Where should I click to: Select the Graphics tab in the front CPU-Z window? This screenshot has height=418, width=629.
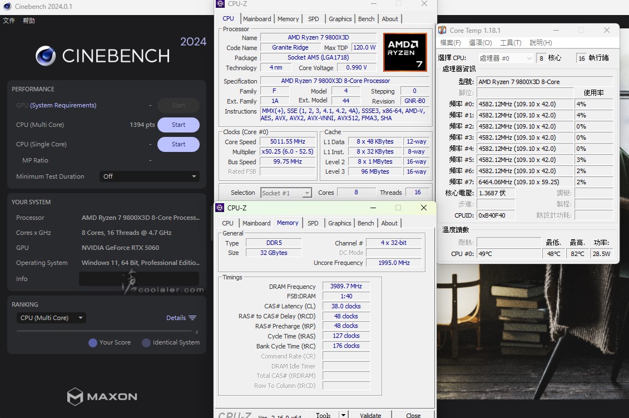tap(339, 223)
